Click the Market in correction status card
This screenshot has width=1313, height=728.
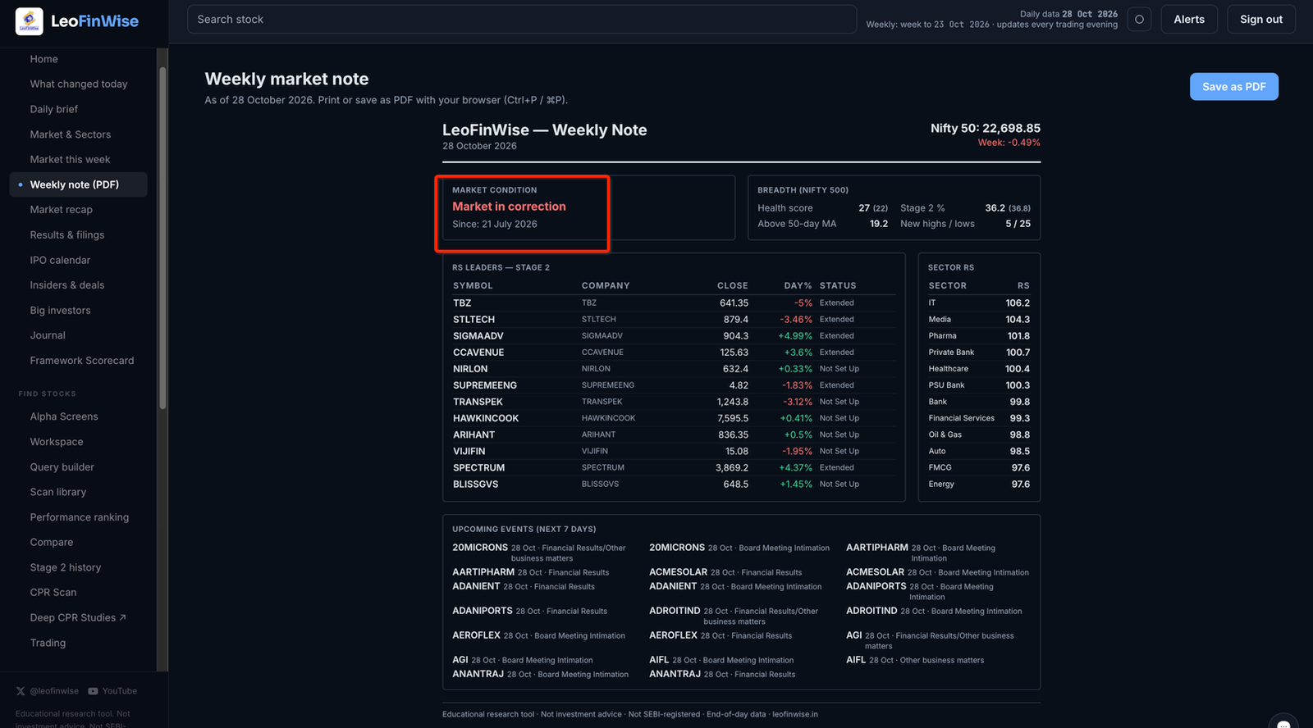coord(588,208)
